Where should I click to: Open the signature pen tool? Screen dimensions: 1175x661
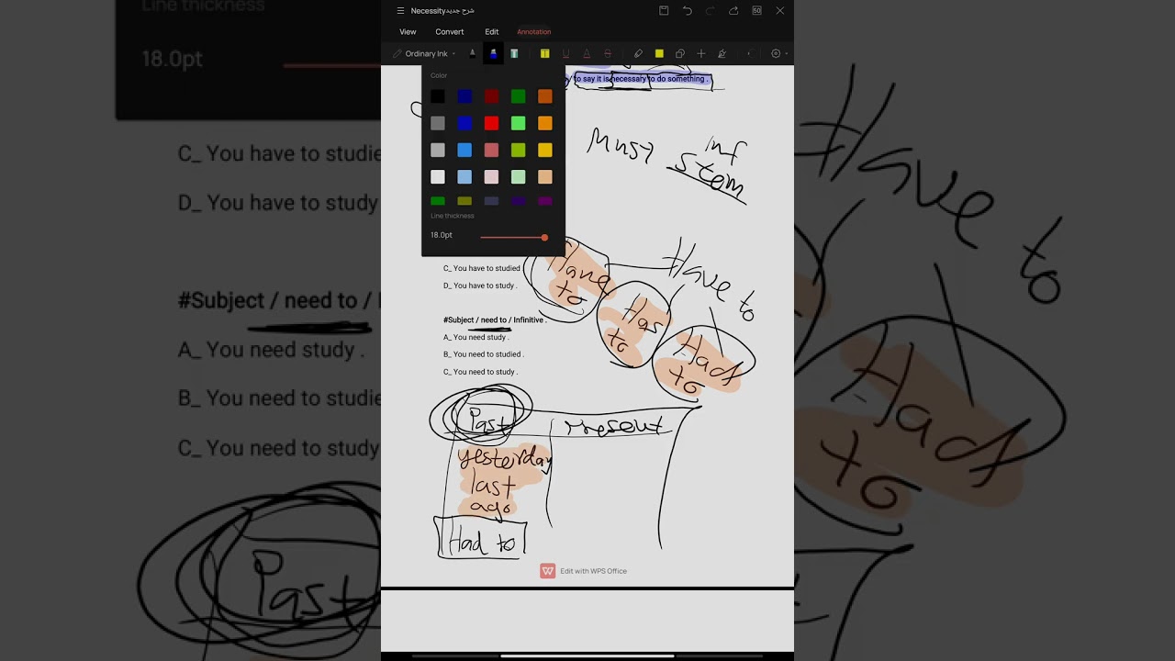click(722, 53)
